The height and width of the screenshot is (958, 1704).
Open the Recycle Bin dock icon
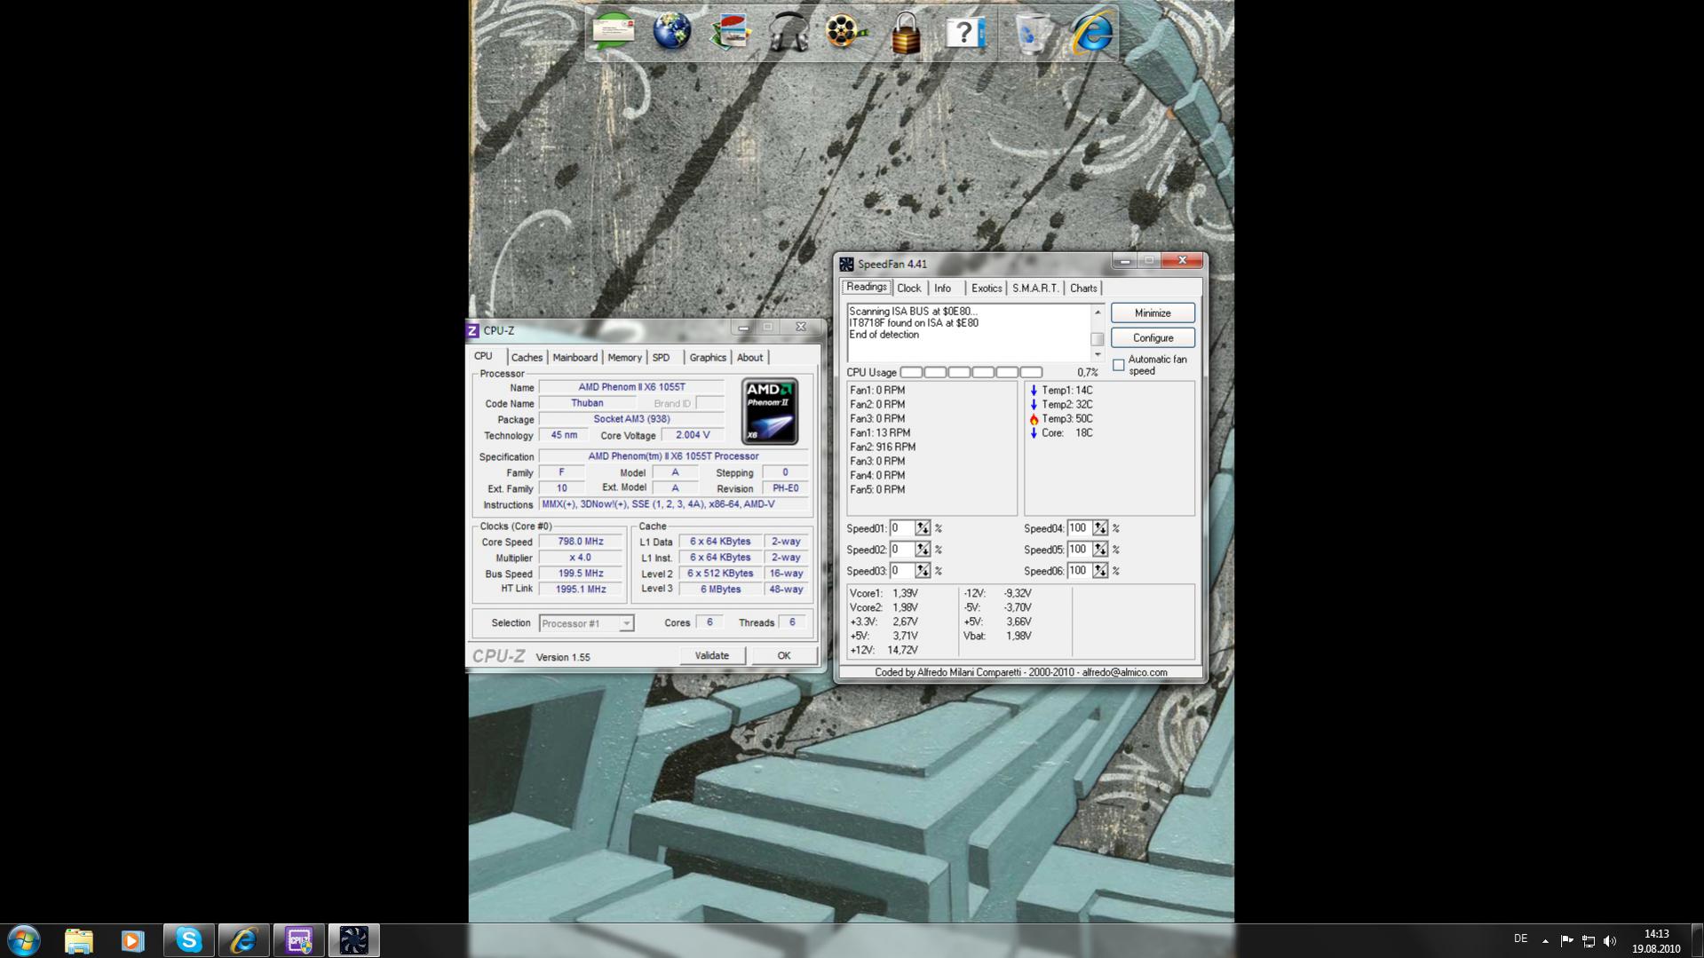[1030, 34]
